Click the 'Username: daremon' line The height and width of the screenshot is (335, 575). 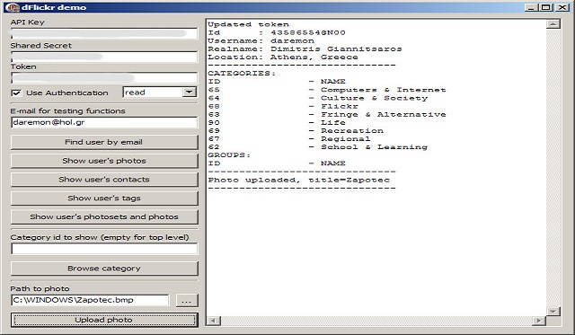click(261, 40)
